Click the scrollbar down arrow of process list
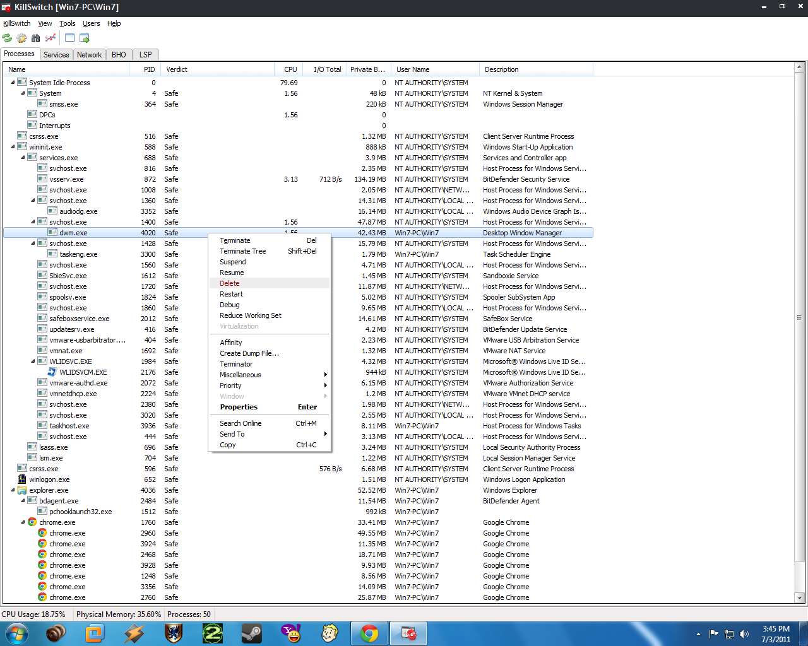808x646 pixels. pos(799,597)
